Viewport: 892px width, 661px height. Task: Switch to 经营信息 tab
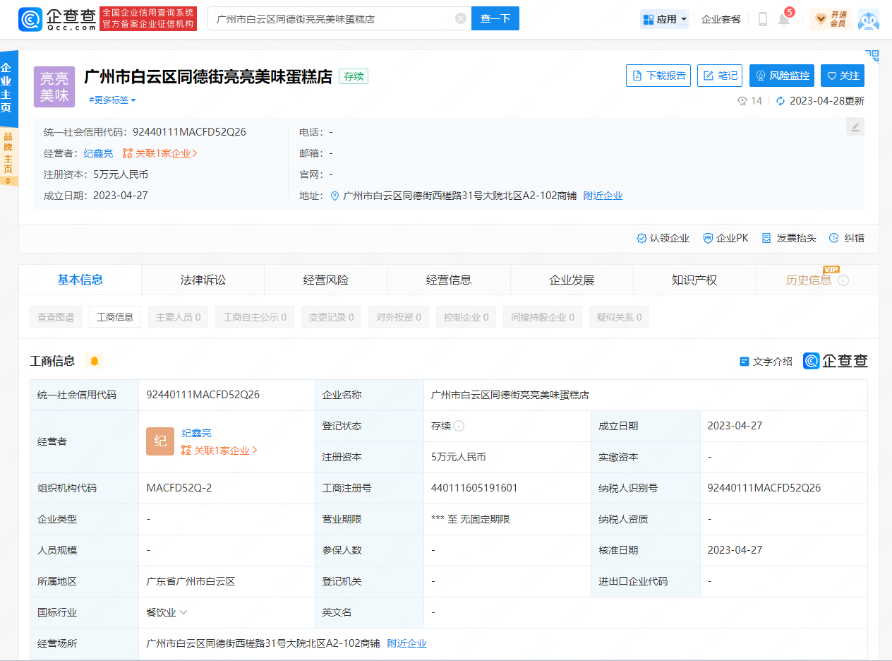click(449, 280)
